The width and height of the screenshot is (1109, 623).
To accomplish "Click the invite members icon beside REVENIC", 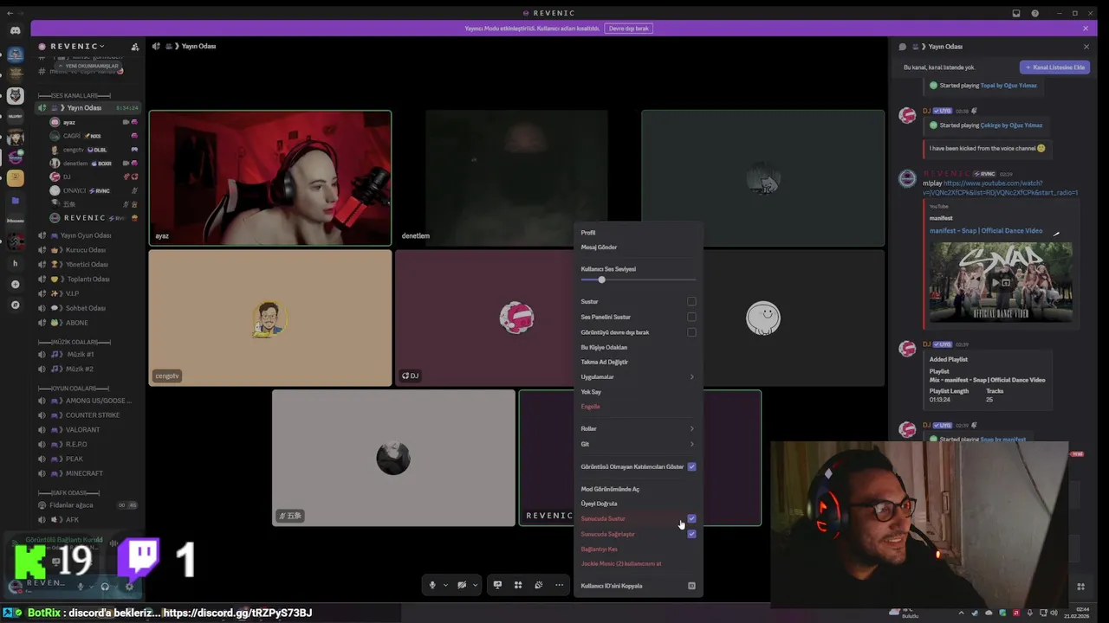I will click(134, 47).
